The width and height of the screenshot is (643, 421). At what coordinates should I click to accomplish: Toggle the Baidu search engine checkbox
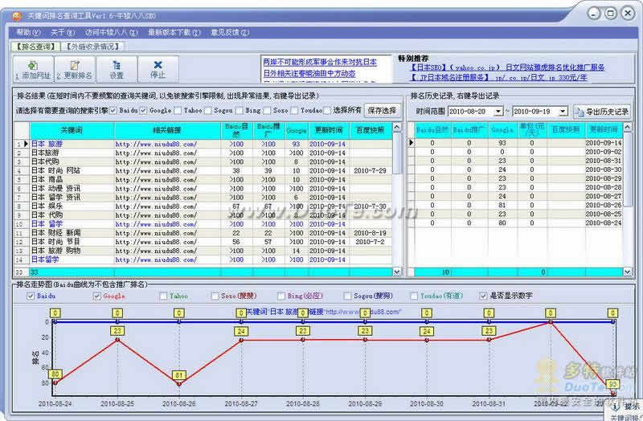pos(113,111)
